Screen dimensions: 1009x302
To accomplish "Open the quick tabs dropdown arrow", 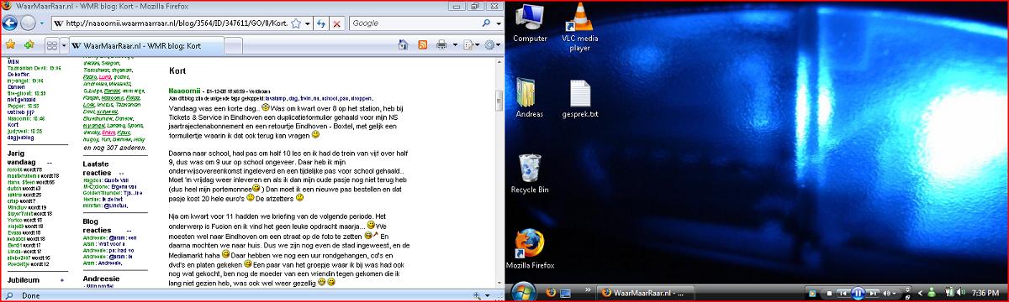I will 63,44.
